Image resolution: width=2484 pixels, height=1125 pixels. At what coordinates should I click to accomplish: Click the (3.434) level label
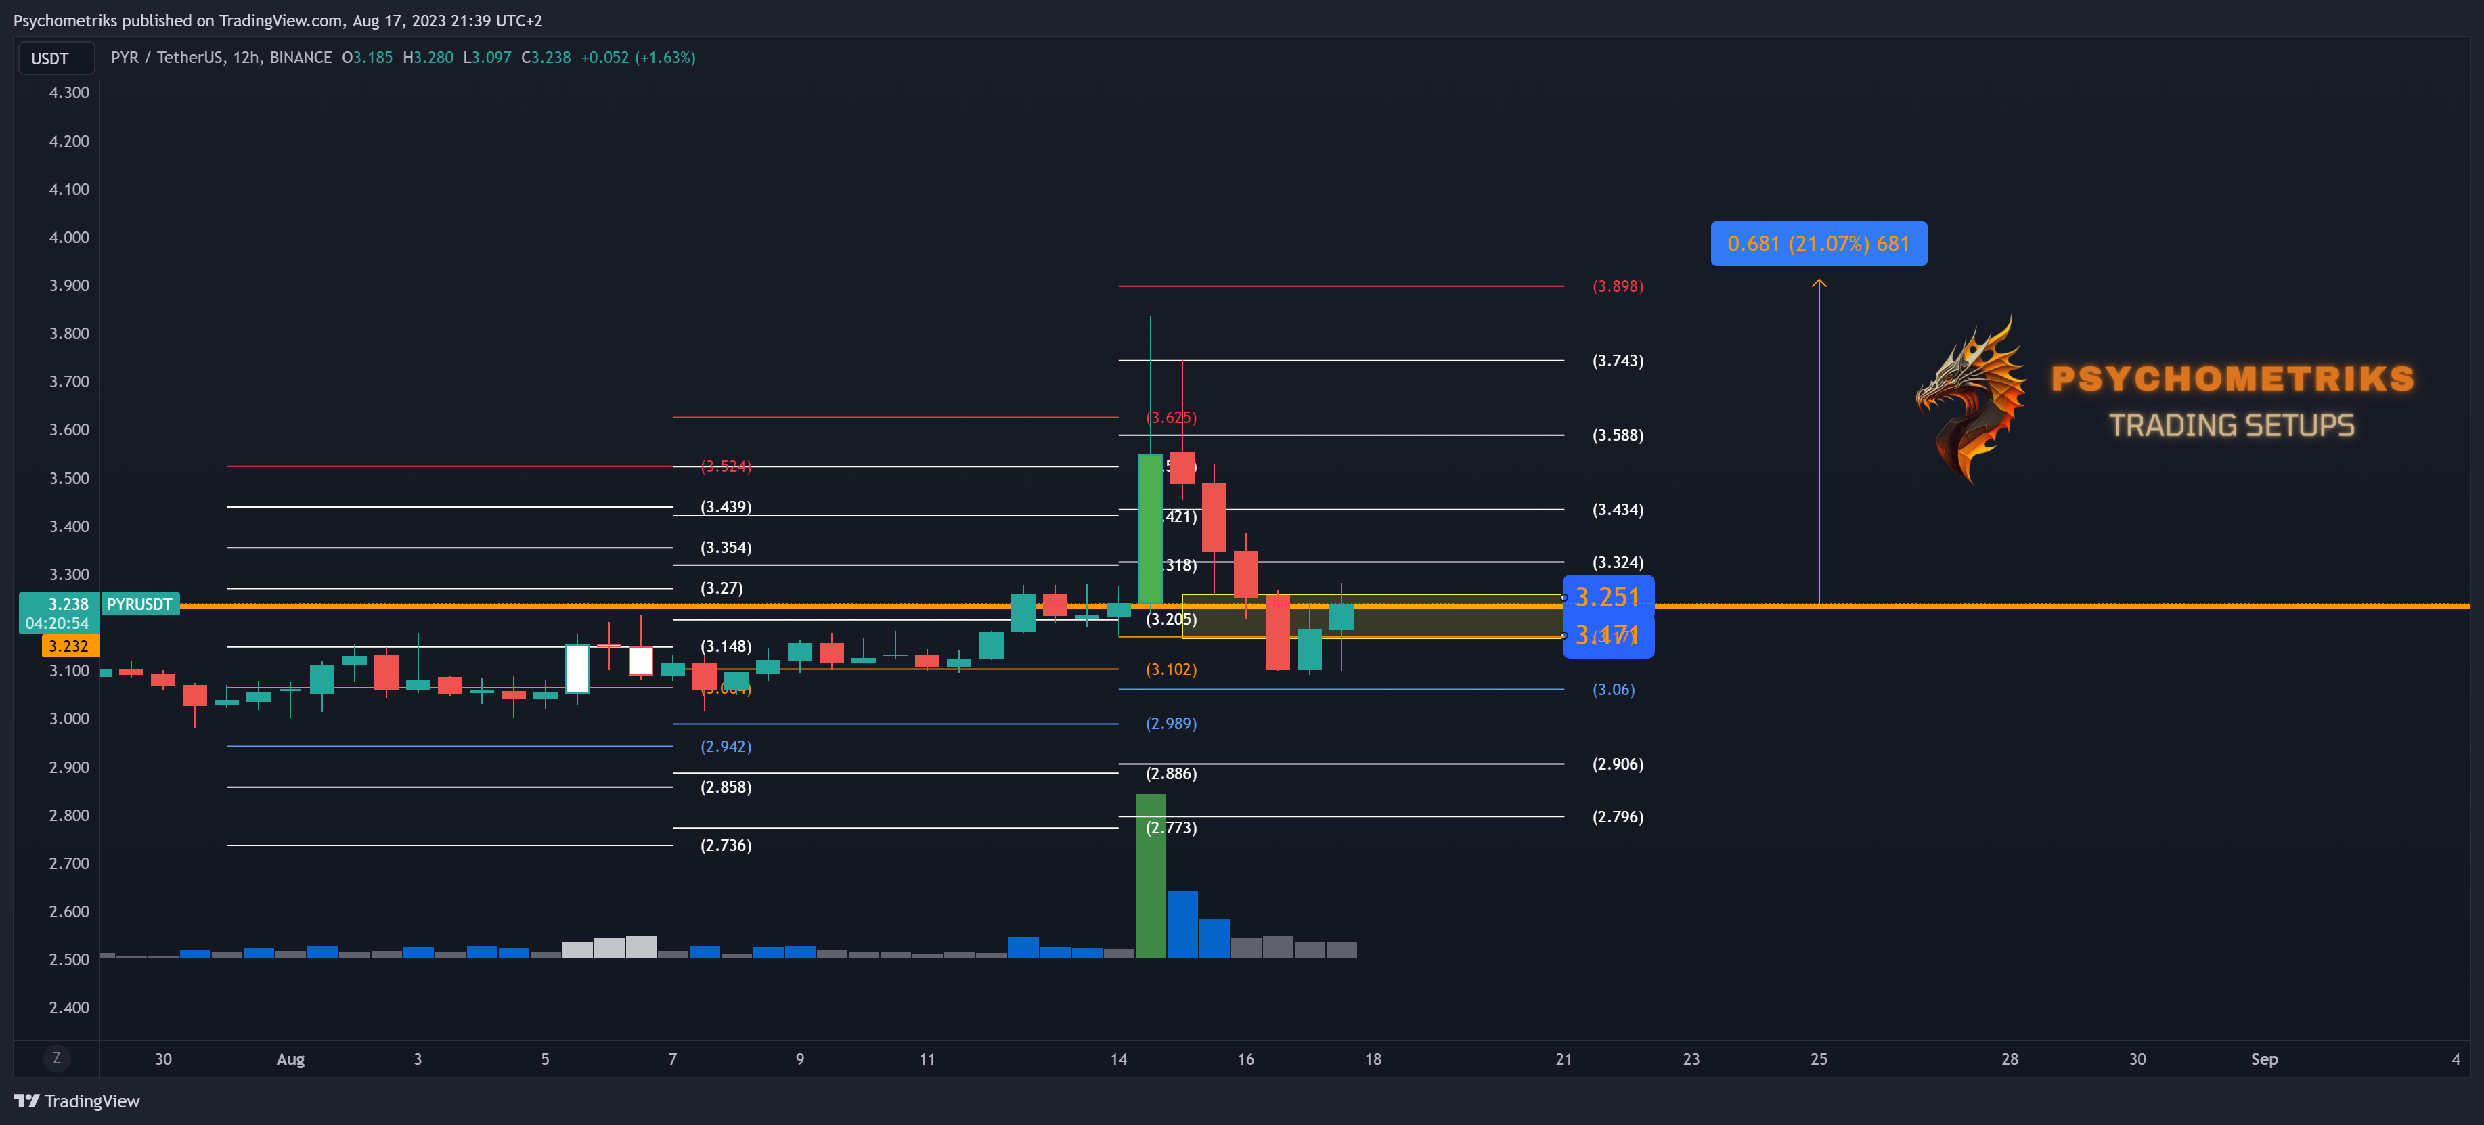click(x=1618, y=510)
